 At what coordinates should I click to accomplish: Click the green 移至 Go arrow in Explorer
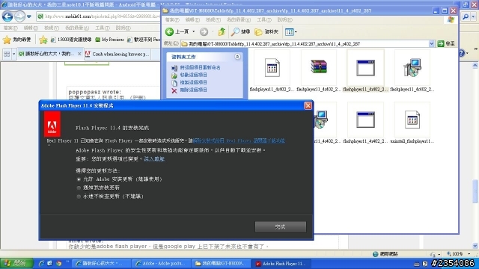point(441,43)
